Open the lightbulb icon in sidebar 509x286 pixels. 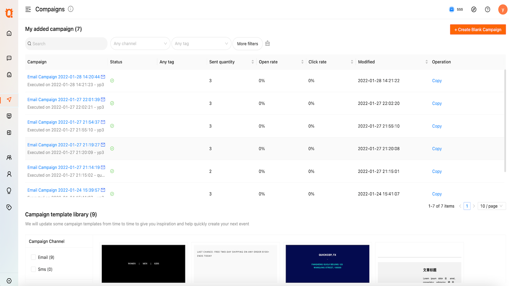click(x=9, y=191)
